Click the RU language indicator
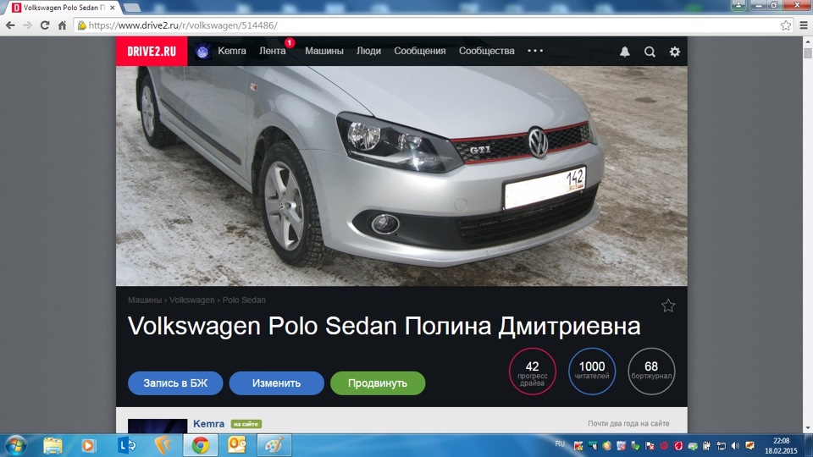The height and width of the screenshot is (457, 813). pos(560,444)
